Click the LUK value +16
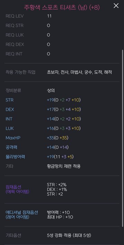Screen dimensions: 124x245 (x=50, y=128)
